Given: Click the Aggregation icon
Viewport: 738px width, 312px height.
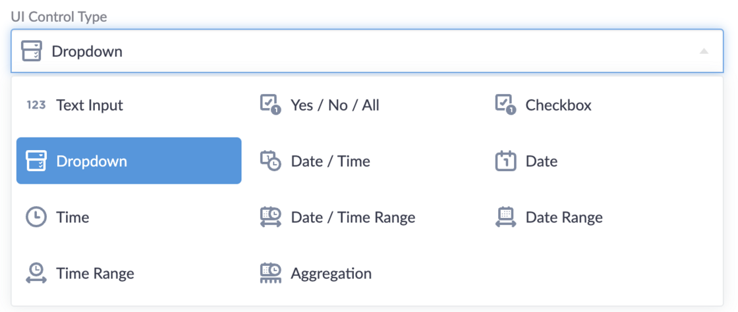Looking at the screenshot, I should tap(271, 273).
